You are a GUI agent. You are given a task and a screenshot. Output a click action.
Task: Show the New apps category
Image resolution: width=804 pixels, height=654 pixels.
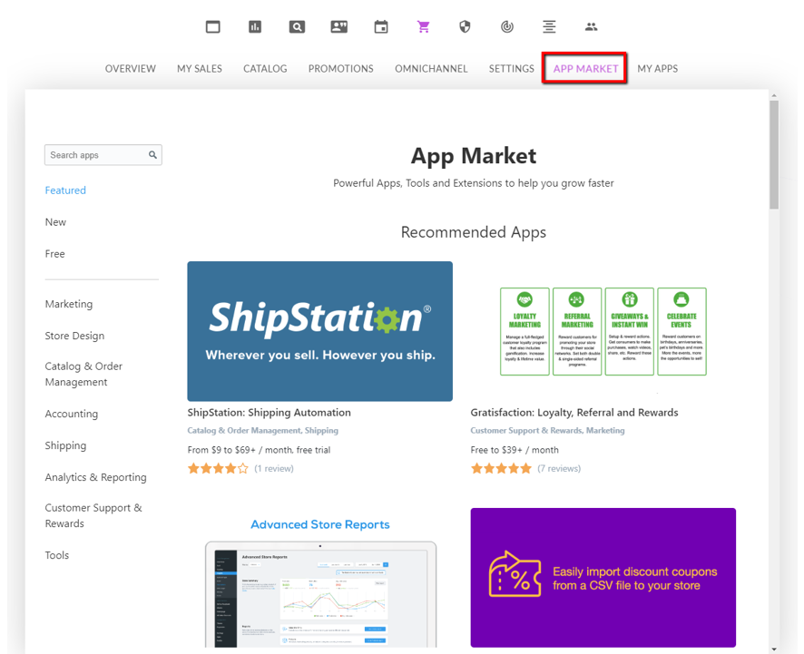55,222
